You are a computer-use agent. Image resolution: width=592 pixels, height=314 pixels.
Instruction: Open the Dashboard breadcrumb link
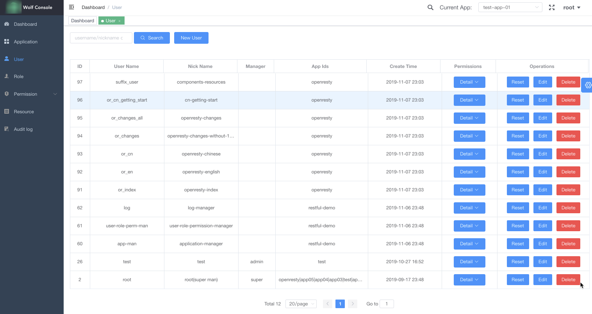point(93,7)
